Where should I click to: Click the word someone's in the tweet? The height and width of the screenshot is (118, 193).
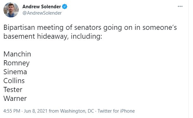coord(160,28)
